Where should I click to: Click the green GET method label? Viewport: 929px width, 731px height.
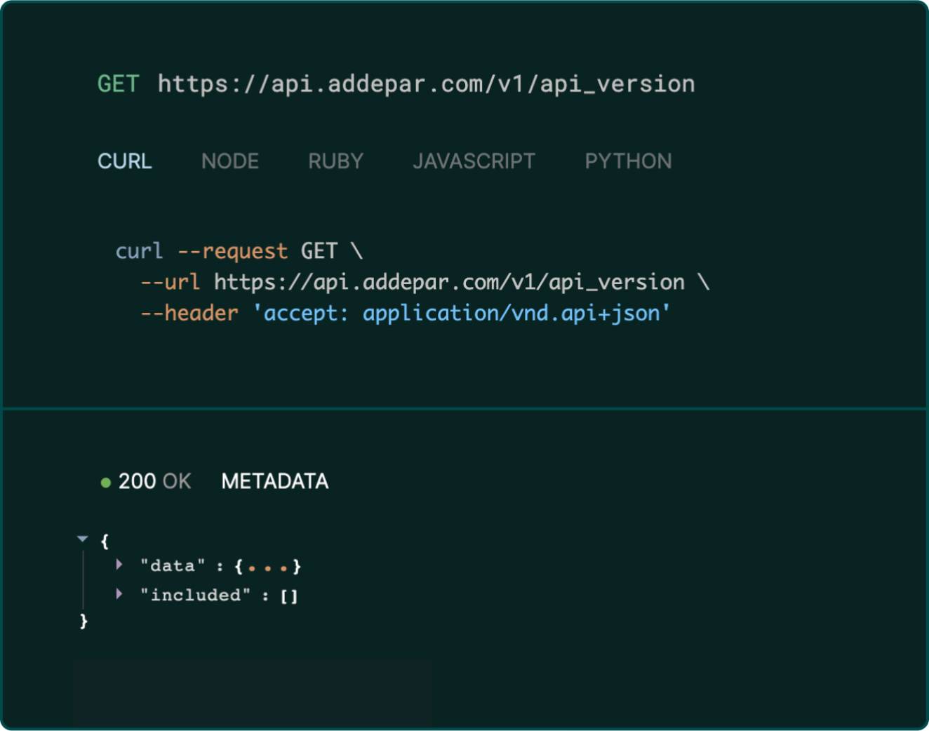point(118,84)
